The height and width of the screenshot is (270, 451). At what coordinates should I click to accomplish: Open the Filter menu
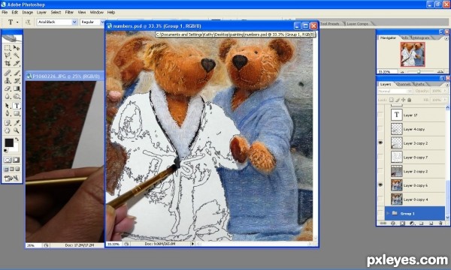(69, 12)
